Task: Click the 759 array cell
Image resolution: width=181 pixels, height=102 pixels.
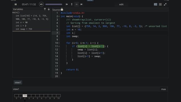Action: coord(25,96)
